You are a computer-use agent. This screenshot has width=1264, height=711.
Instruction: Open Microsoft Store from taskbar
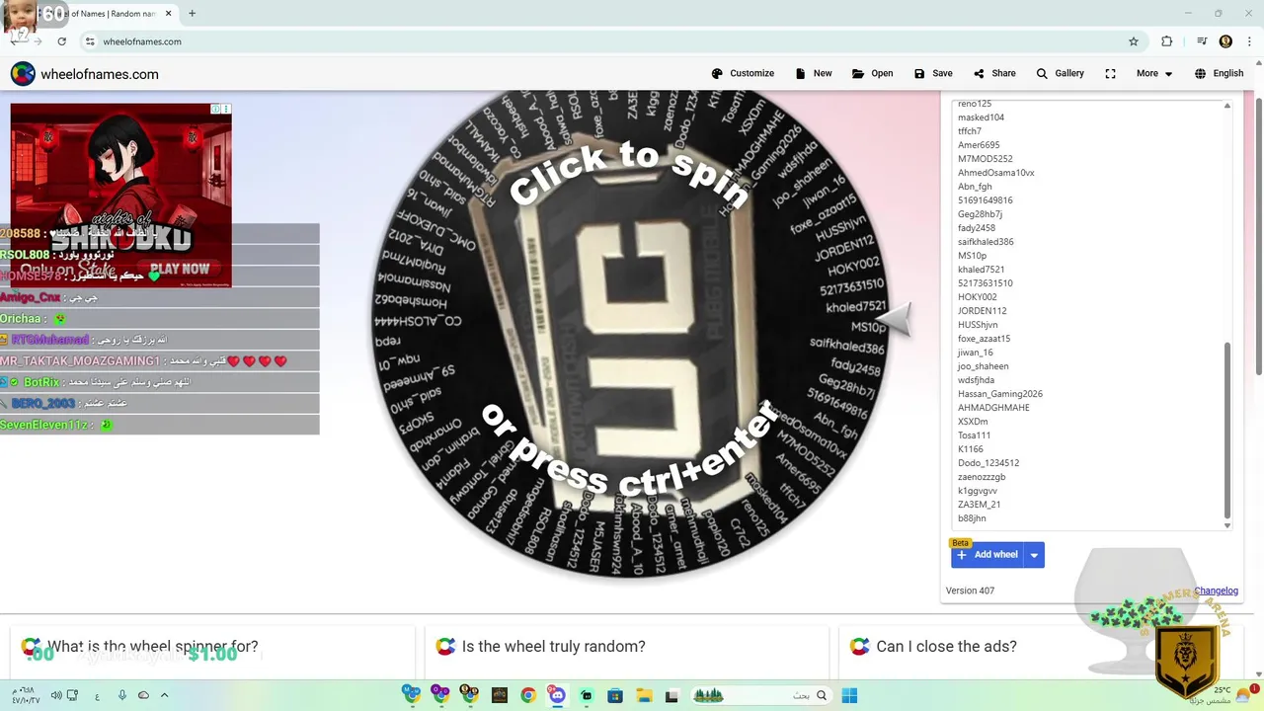tap(614, 695)
